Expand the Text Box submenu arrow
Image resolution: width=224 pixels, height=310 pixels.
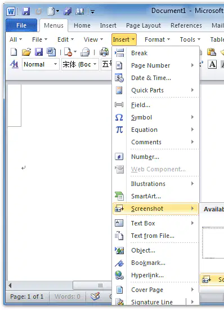192,223
